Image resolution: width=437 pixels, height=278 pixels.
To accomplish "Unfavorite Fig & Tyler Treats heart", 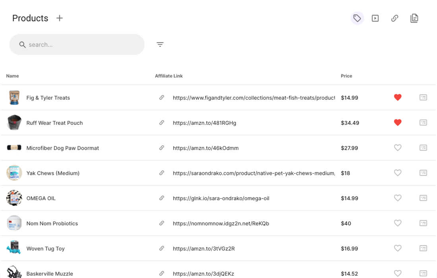I will [x=398, y=97].
